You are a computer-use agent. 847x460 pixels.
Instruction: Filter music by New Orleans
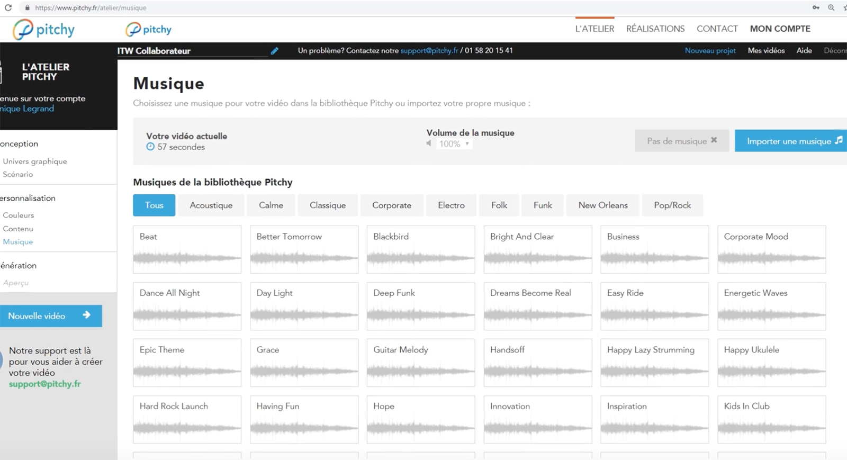[603, 205]
